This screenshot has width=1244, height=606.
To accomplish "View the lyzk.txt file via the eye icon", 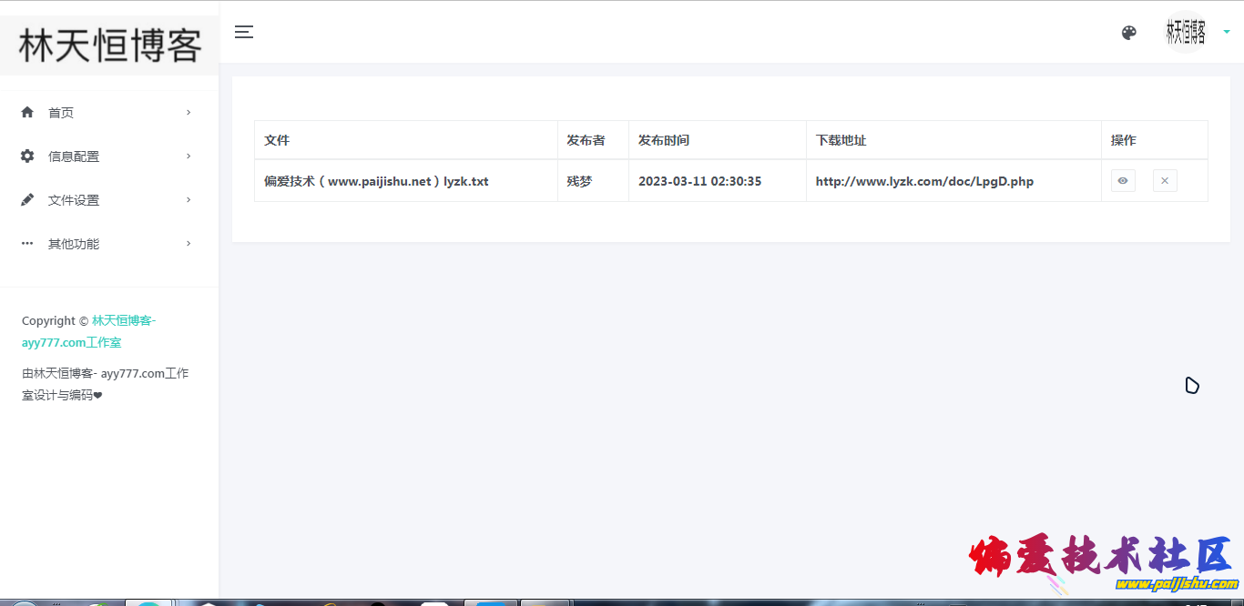I will 1123,181.
